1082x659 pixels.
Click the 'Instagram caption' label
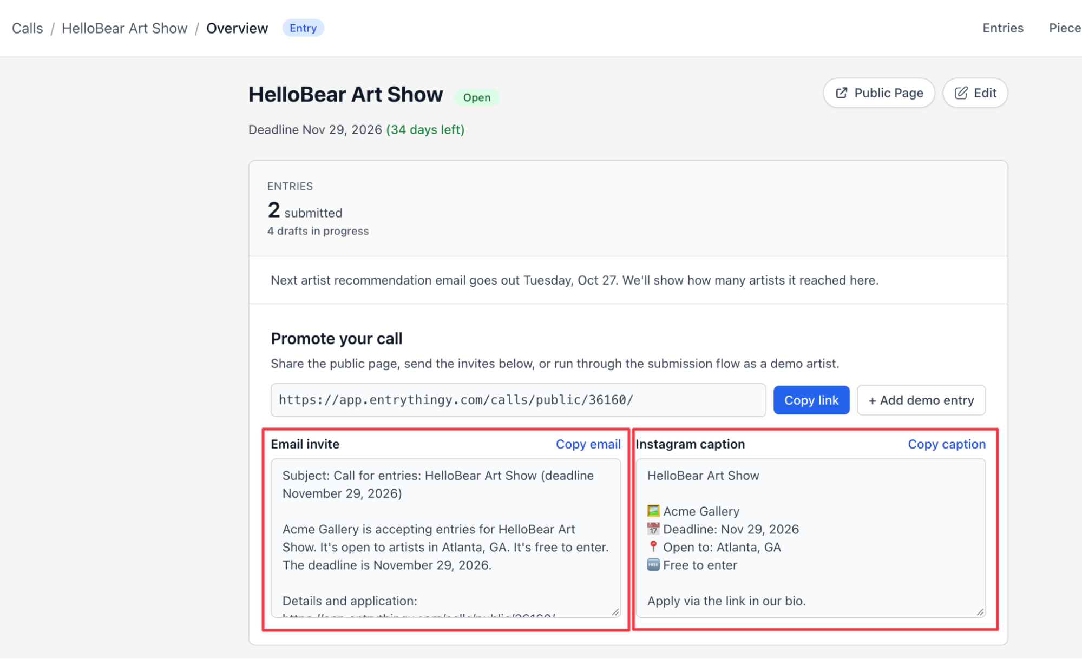690,444
